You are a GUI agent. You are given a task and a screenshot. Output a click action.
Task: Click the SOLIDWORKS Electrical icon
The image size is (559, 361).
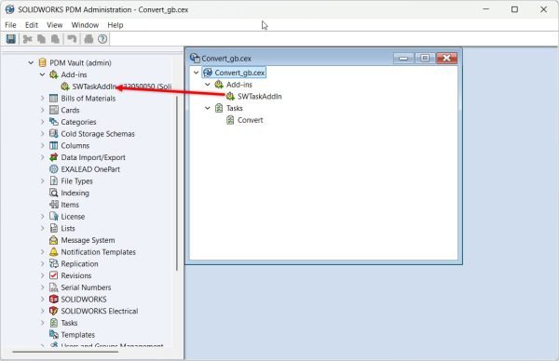53,311
